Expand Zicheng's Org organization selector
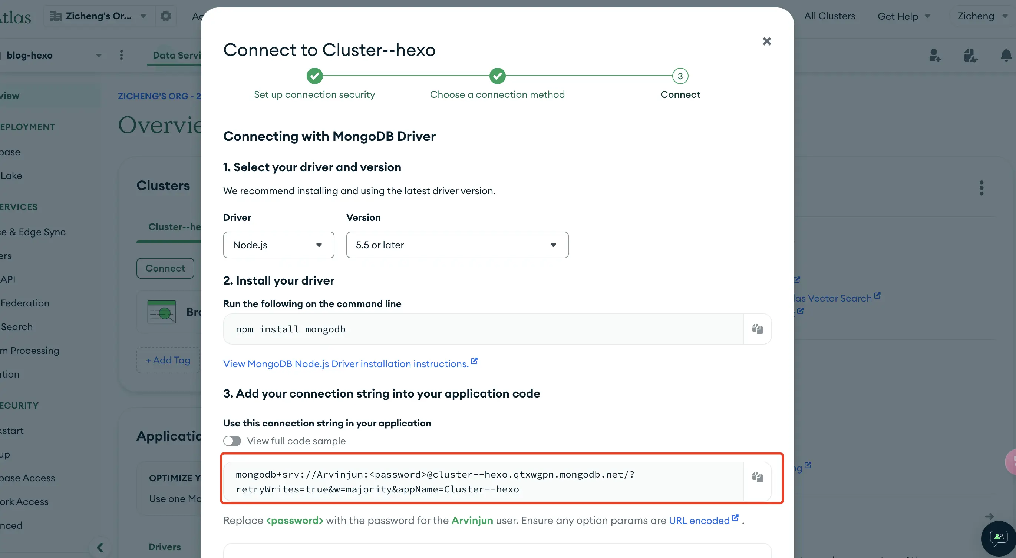This screenshot has width=1016, height=558. [x=98, y=16]
